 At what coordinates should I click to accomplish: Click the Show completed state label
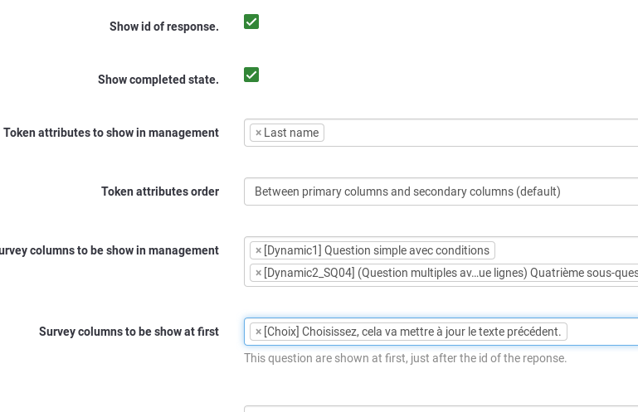158,80
